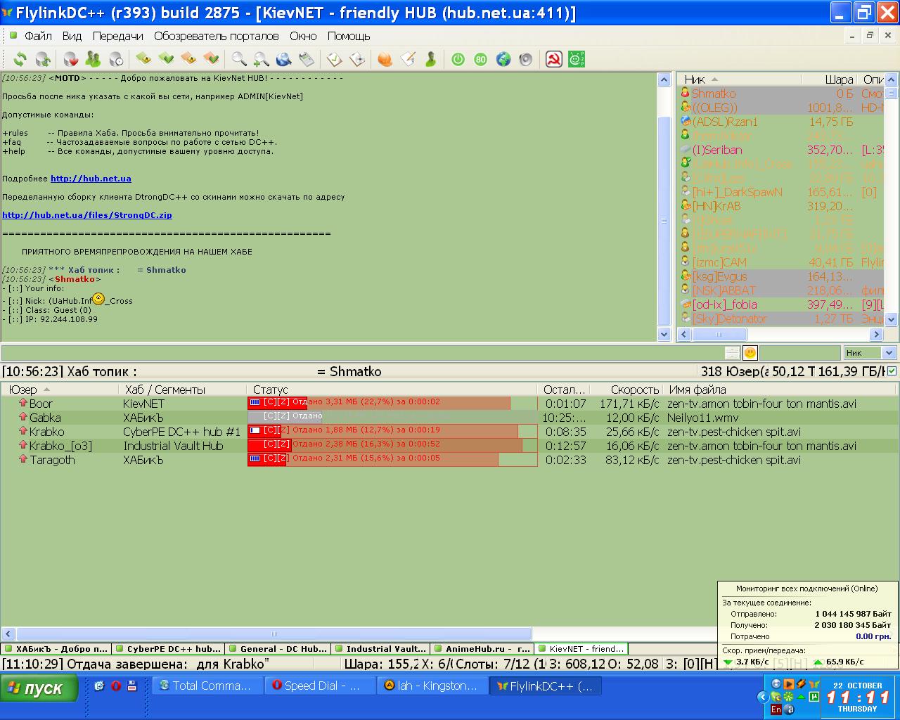
Task: Click the transfers list horizontal scrollbar thumb
Action: [x=274, y=634]
